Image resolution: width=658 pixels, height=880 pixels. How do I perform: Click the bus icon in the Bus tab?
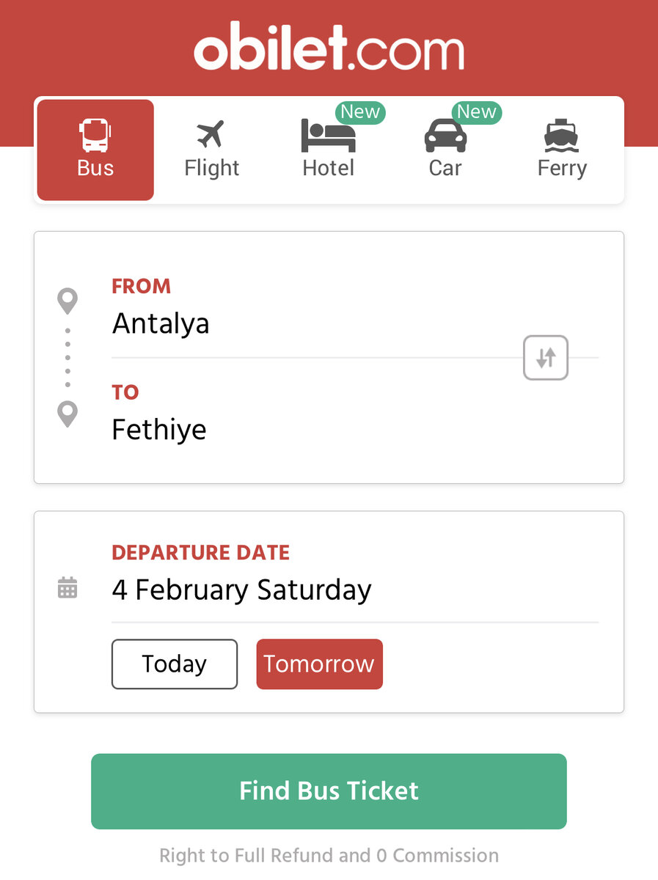[x=95, y=136]
